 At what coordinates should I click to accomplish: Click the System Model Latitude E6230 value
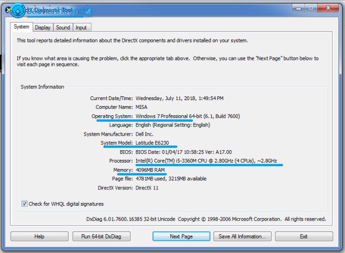click(152, 143)
